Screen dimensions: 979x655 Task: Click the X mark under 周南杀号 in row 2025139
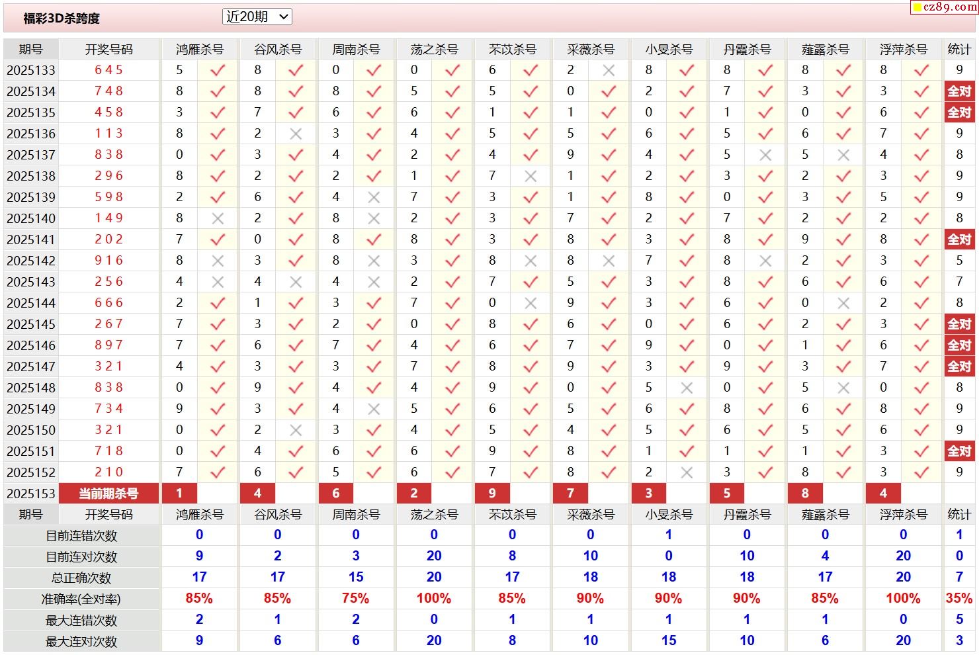click(374, 197)
